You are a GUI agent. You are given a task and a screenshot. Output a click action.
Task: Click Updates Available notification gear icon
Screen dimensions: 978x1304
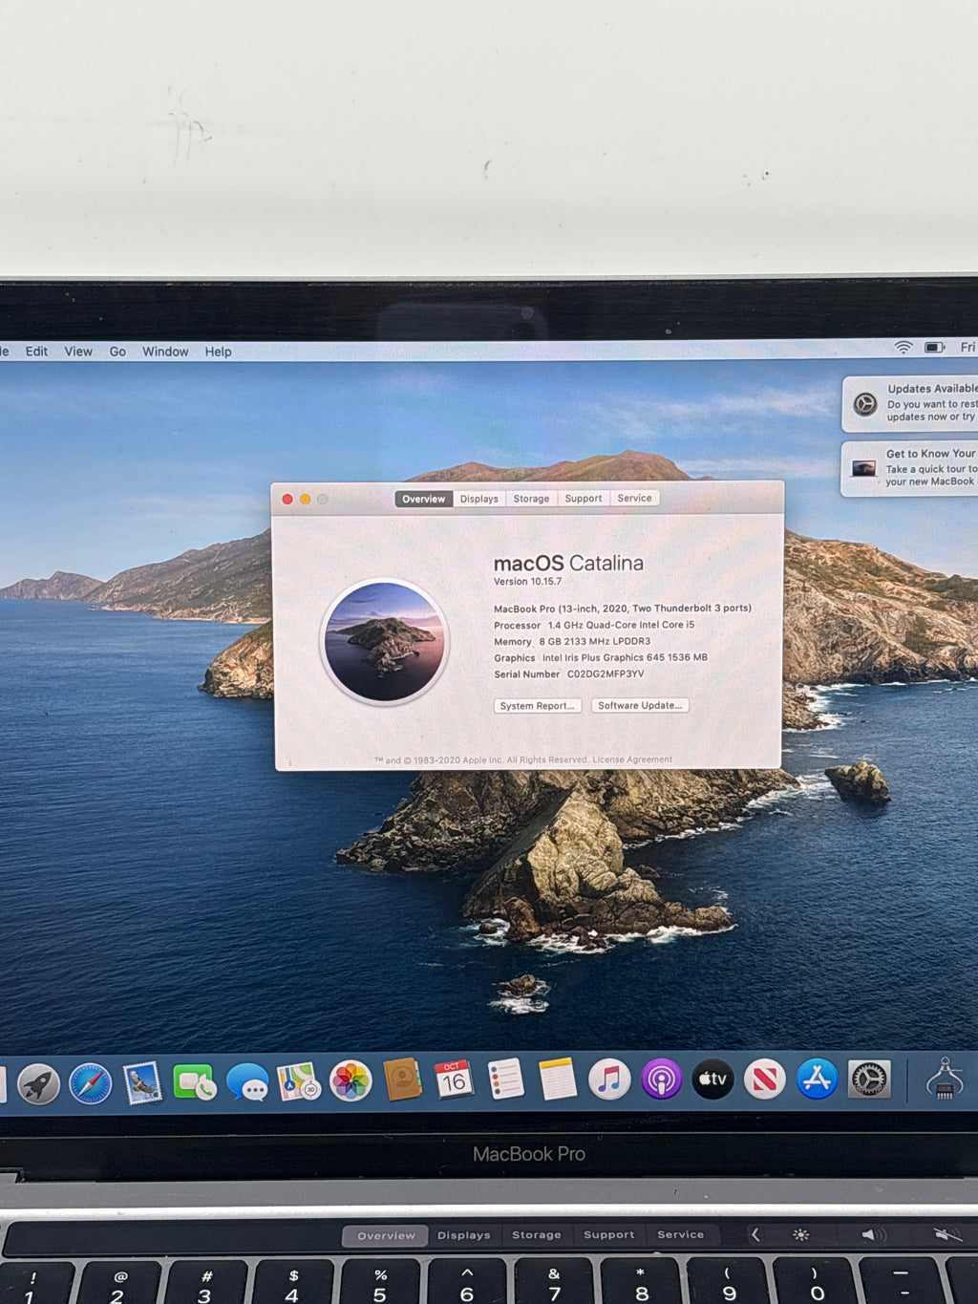865,404
